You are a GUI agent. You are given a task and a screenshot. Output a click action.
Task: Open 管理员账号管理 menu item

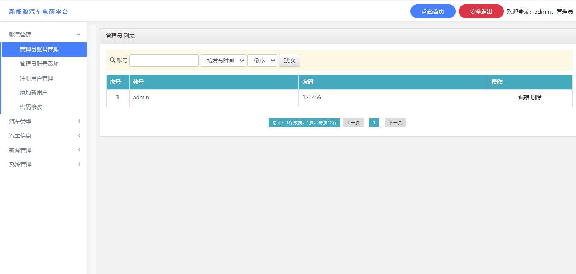39,49
